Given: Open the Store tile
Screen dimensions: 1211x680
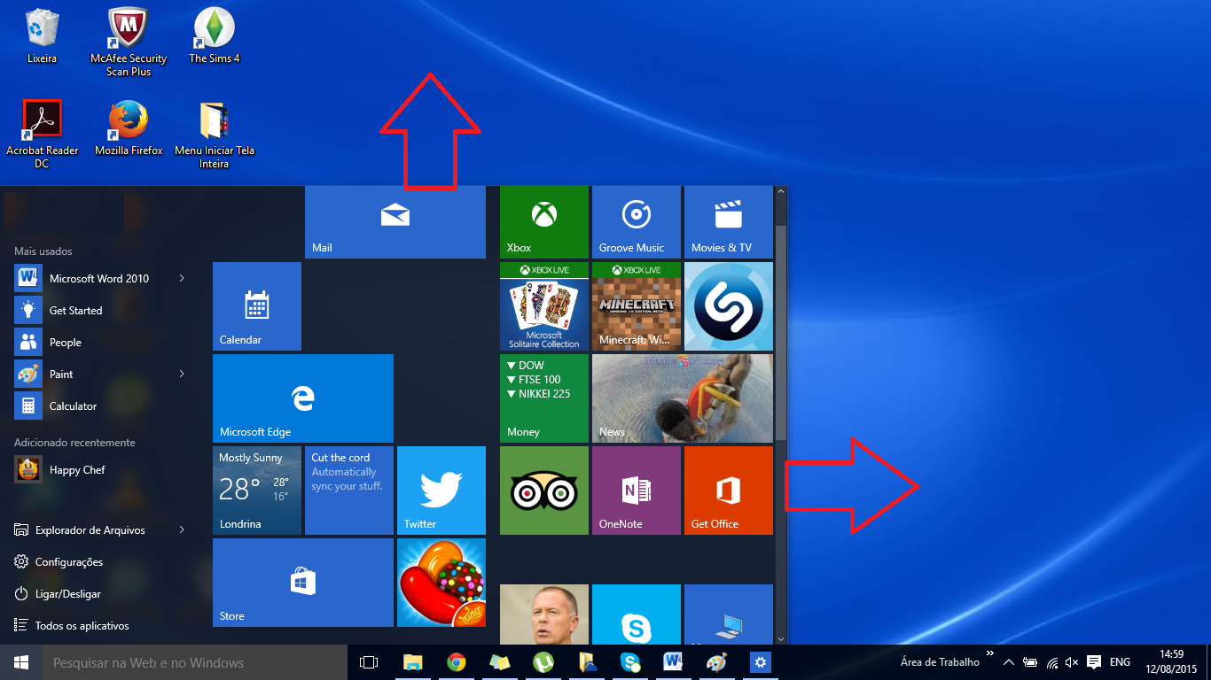Looking at the screenshot, I should (303, 583).
